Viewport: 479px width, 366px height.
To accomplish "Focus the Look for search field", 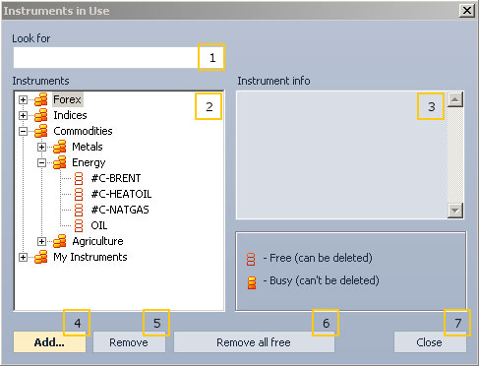I will click(106, 58).
